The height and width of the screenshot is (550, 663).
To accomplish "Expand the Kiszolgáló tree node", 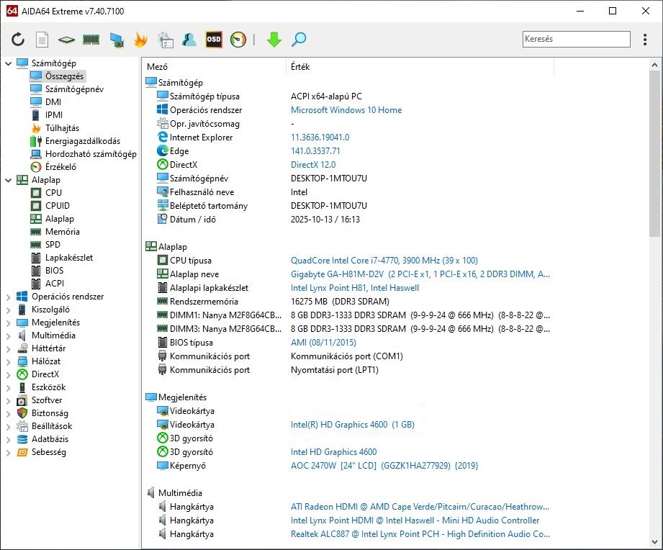I will [x=8, y=310].
